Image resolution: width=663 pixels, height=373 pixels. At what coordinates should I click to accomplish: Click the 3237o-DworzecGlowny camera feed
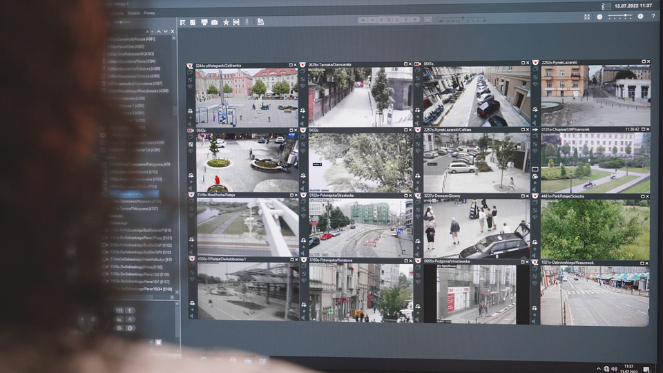[477, 229]
